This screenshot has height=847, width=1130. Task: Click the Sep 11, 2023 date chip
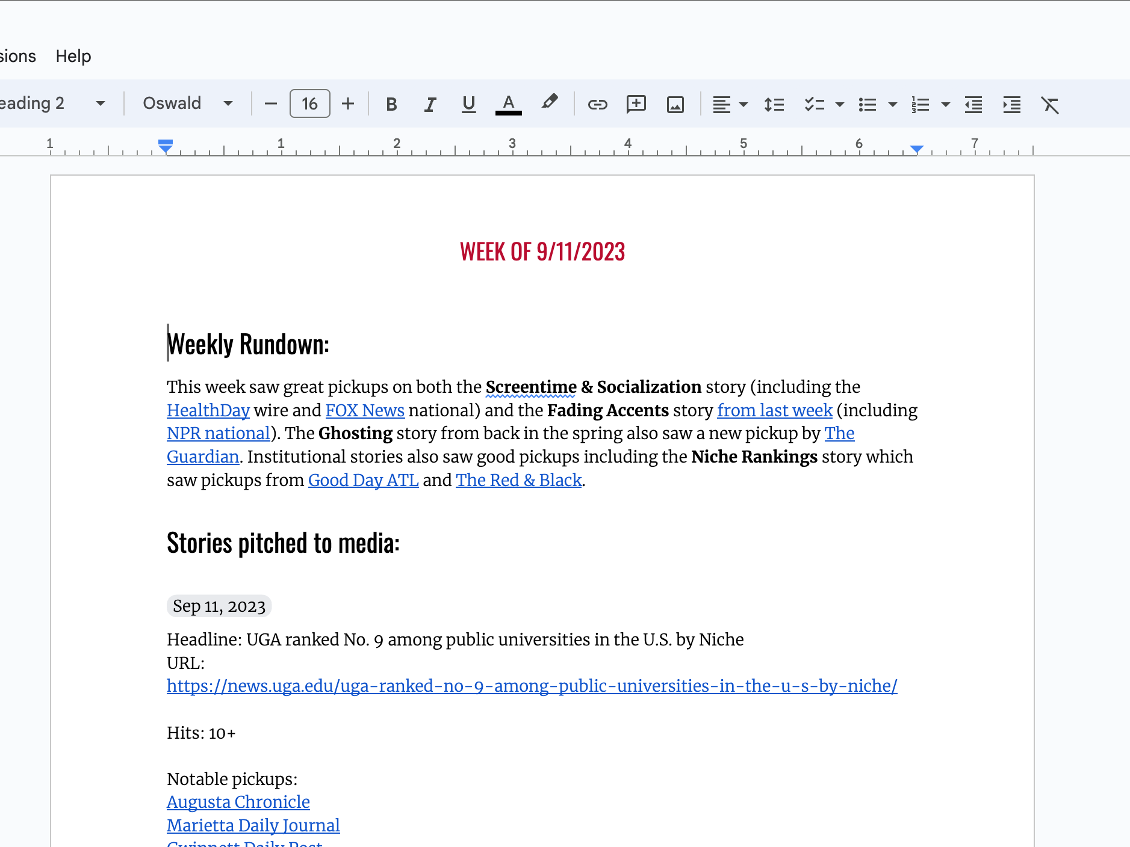[x=219, y=606]
